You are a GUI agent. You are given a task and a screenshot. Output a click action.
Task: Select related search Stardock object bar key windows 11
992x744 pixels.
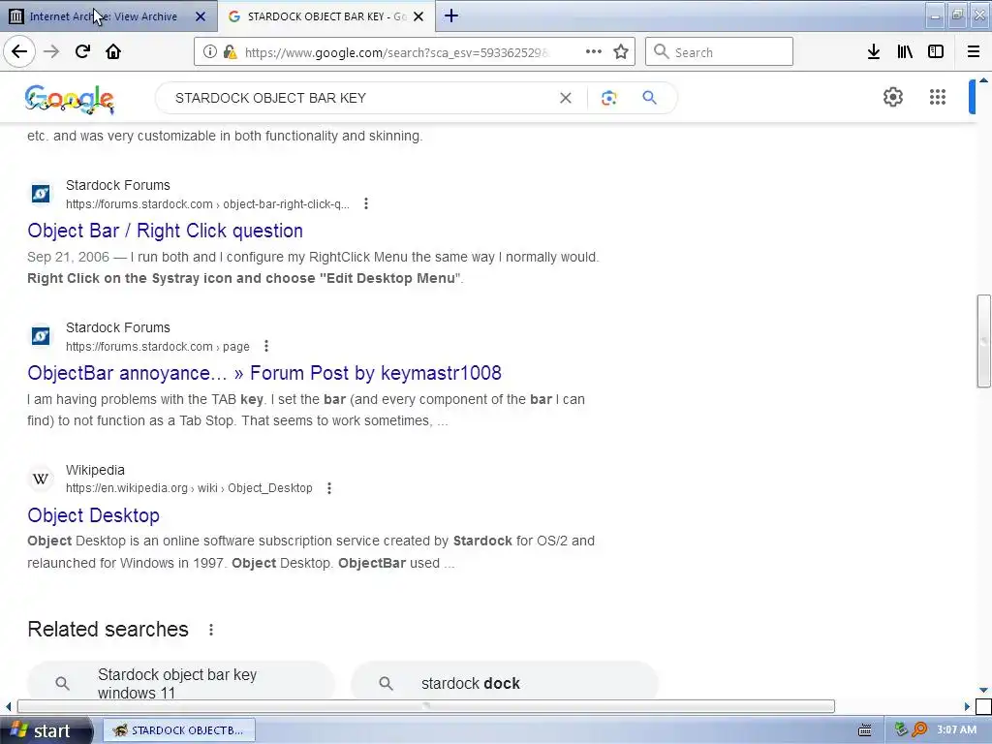tap(180, 683)
